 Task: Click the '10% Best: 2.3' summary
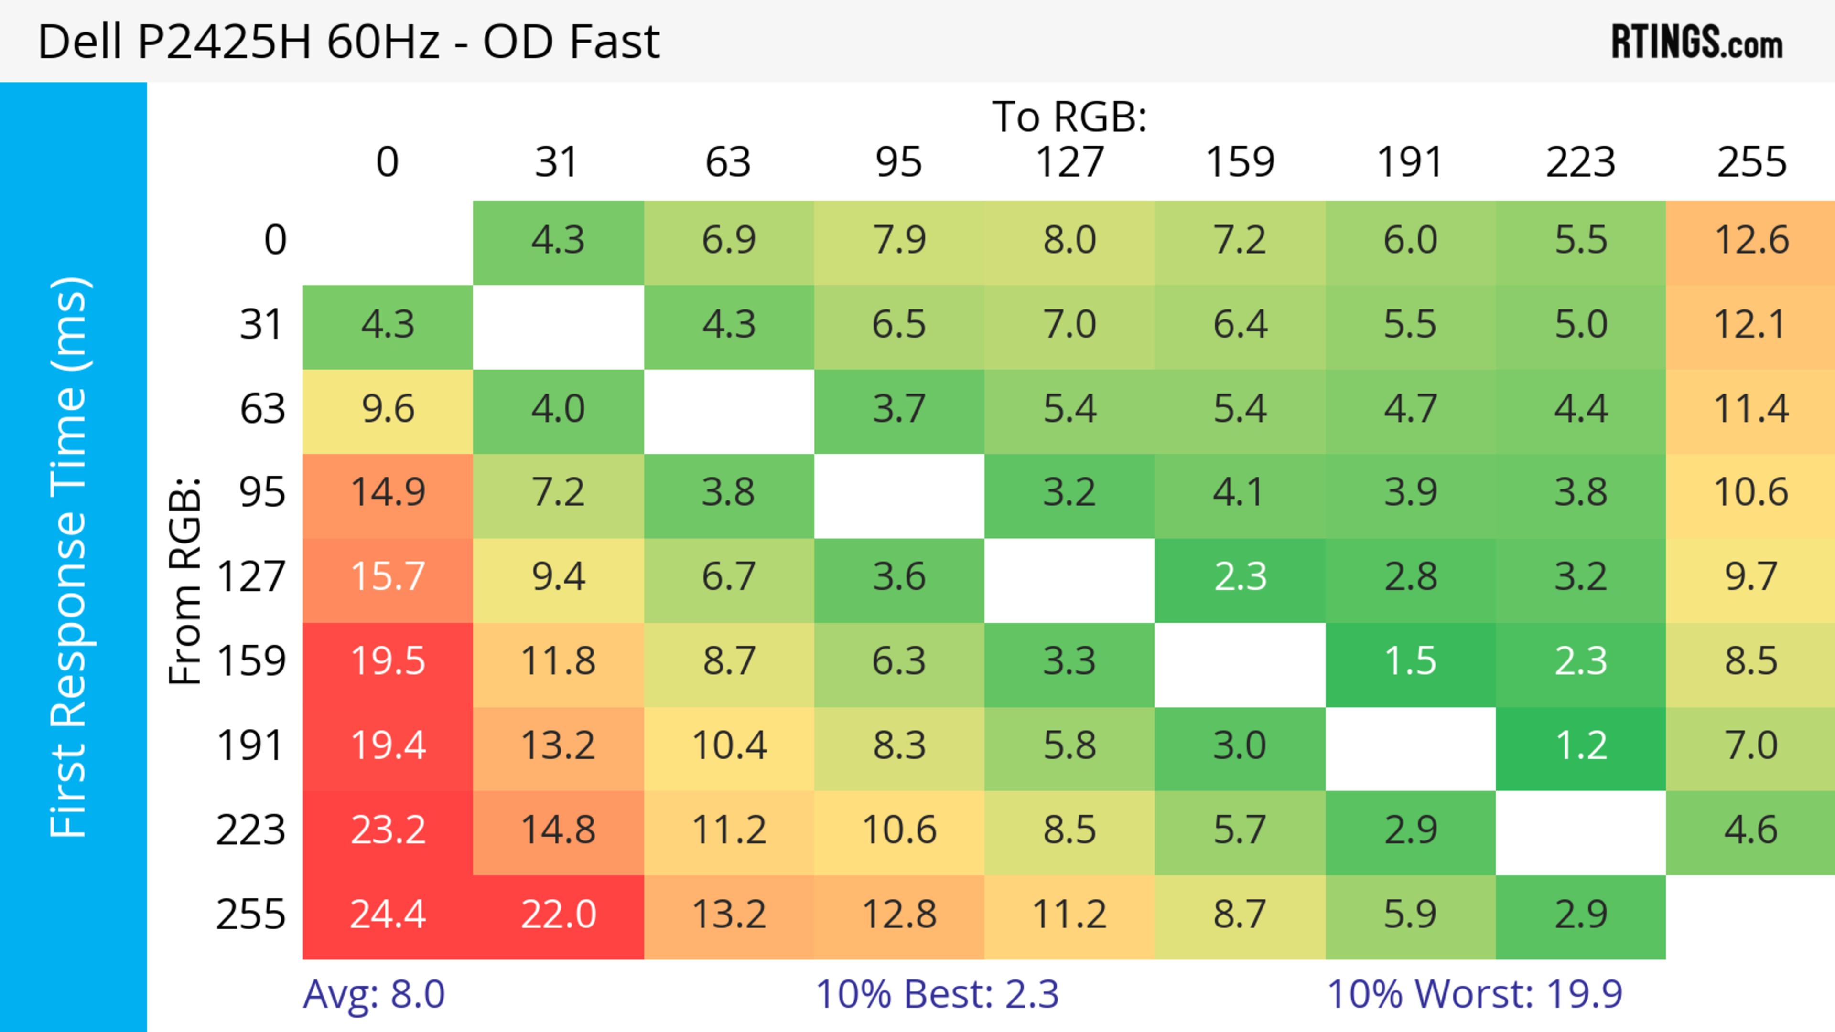(937, 994)
